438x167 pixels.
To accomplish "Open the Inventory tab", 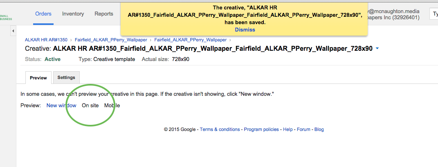I will 73,14.
